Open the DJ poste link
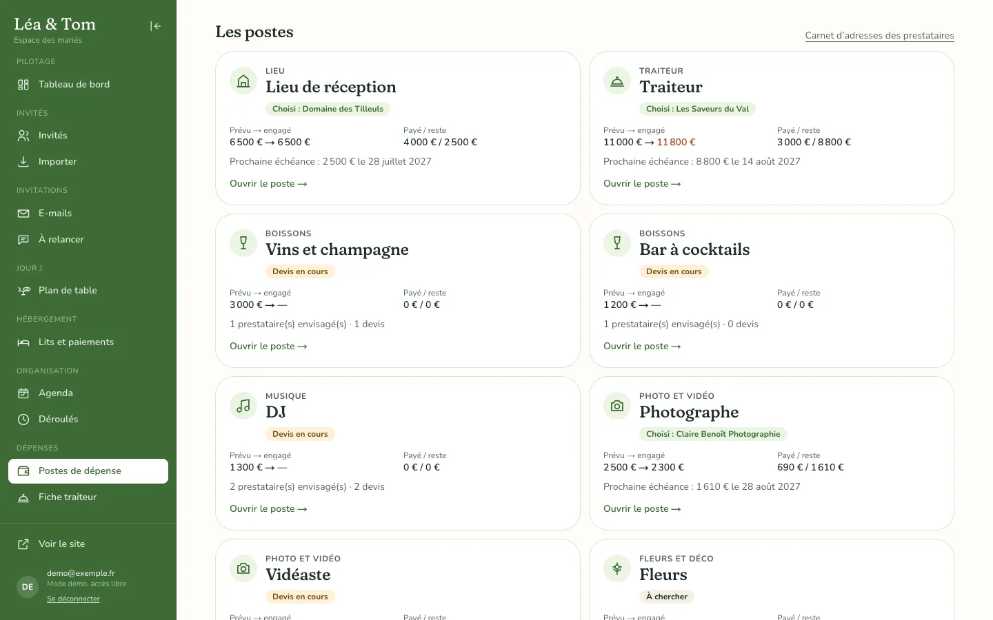 pyautogui.click(x=268, y=509)
